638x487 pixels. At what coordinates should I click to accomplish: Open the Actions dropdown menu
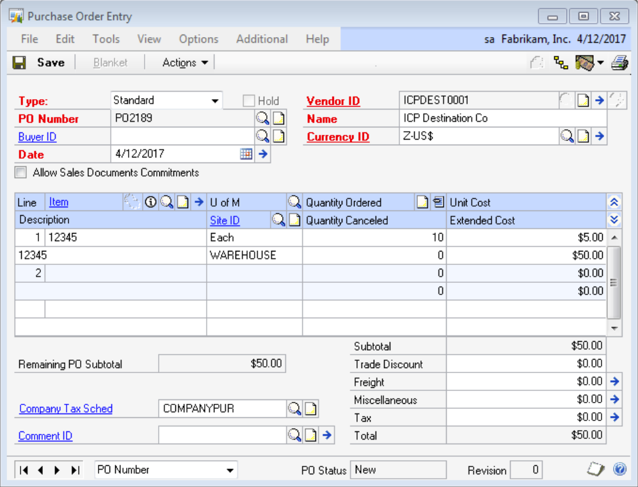[x=185, y=63]
